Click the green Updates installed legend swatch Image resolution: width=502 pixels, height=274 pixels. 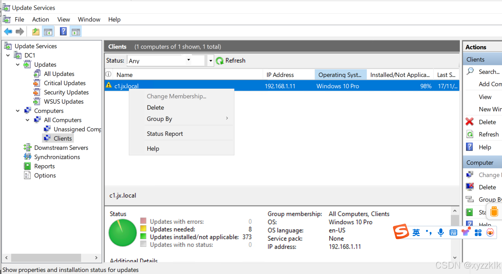[x=143, y=236]
